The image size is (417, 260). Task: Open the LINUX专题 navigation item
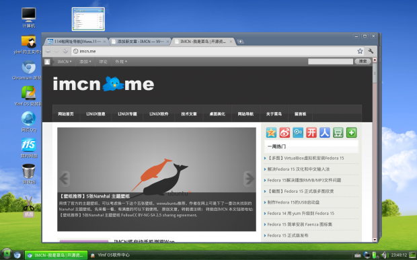tap(127, 114)
